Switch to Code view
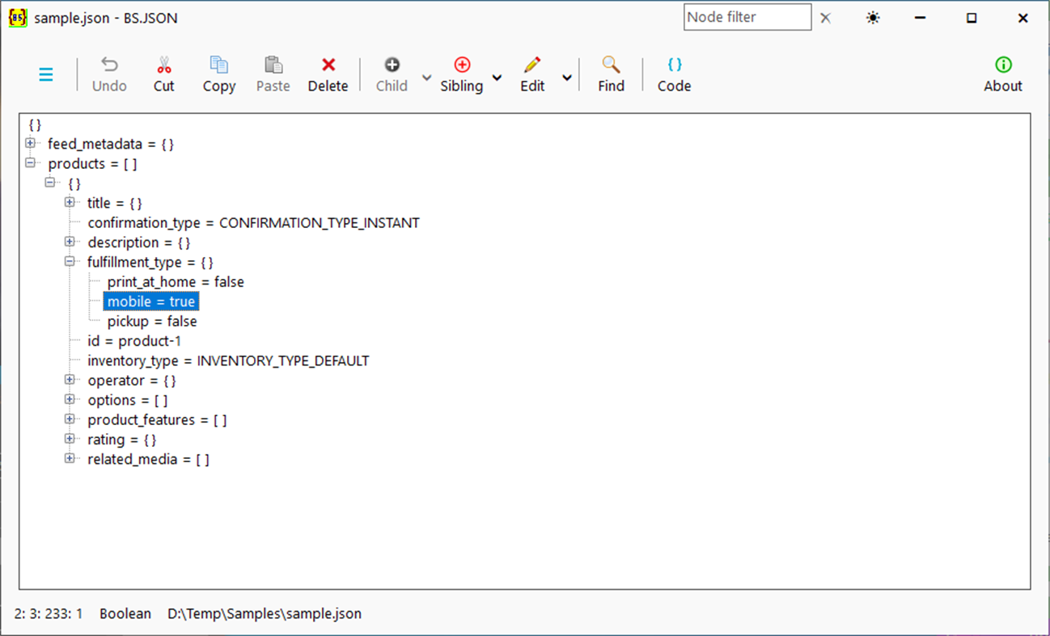This screenshot has width=1050, height=636. [x=675, y=74]
